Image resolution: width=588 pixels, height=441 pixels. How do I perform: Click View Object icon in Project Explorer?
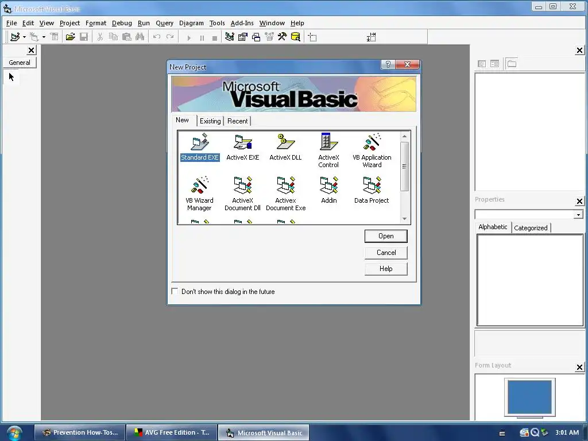(494, 64)
